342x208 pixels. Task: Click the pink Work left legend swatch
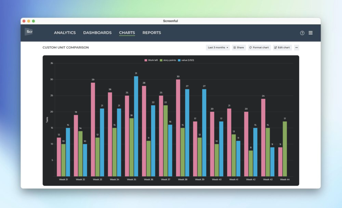point(146,60)
